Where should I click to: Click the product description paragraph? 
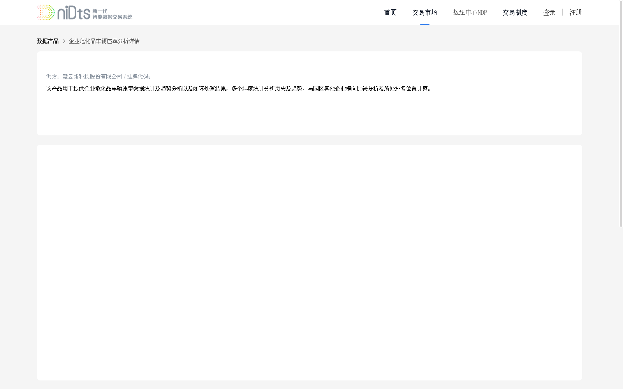pyautogui.click(x=238, y=89)
